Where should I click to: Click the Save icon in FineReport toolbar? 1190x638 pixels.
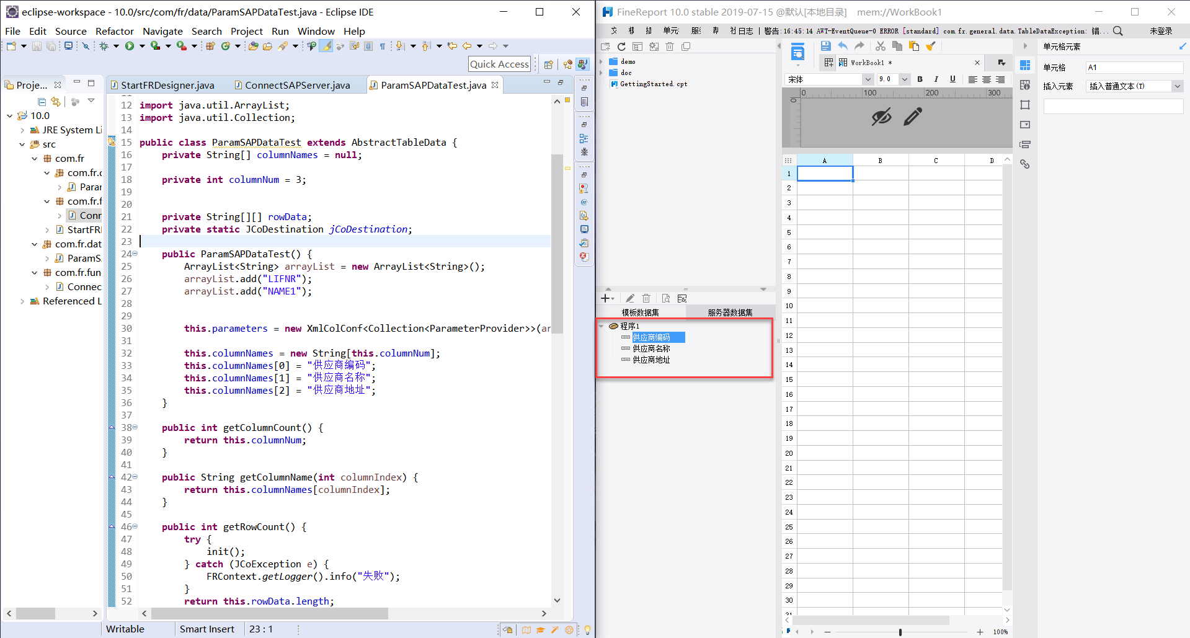(x=825, y=46)
